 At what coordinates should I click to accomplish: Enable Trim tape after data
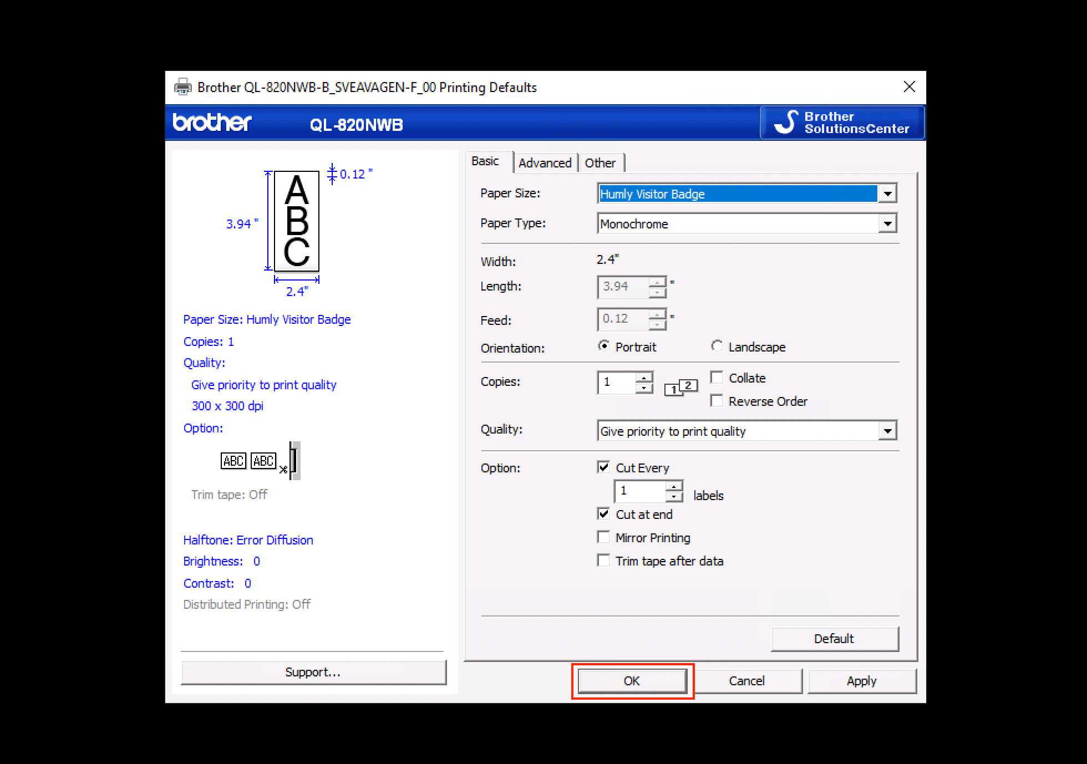coord(603,561)
